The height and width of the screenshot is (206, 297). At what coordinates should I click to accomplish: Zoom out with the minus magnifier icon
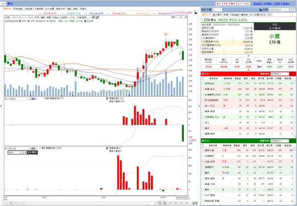pos(160,203)
